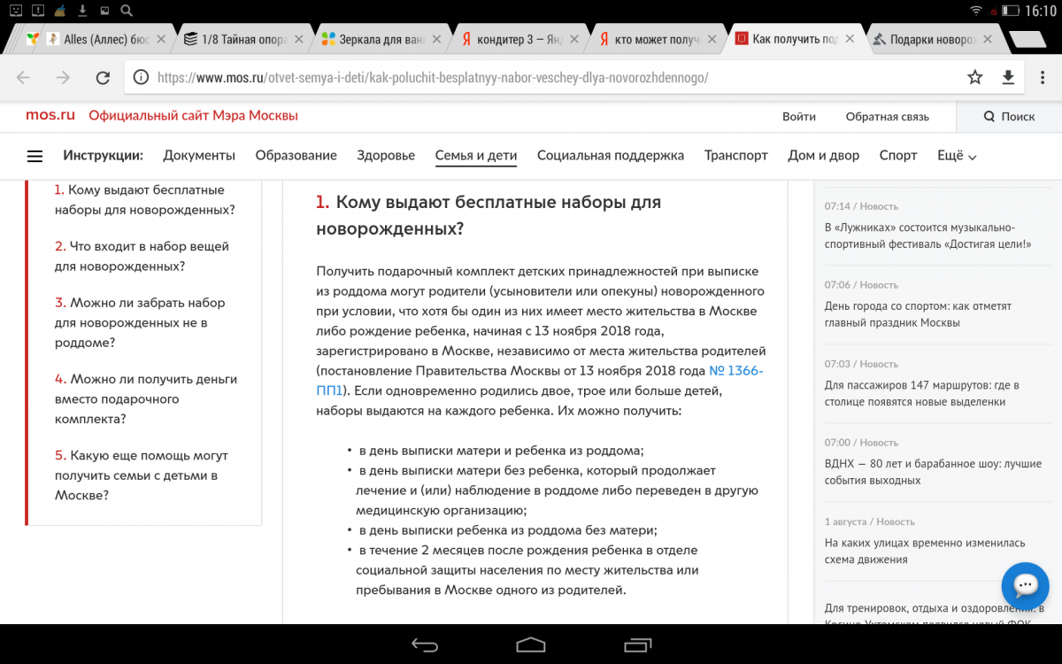Viewport: 1062px width, 664px height.
Task: Switch to the Зеркала для ванной tab
Action: pyautogui.click(x=382, y=40)
